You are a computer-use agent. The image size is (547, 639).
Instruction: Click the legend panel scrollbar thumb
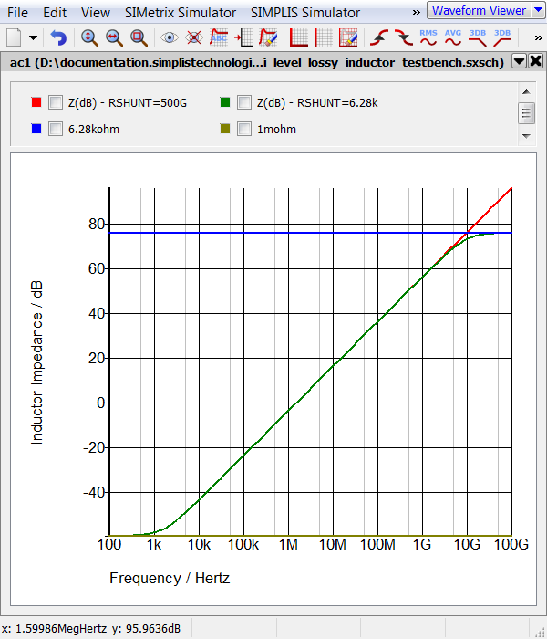(526, 113)
